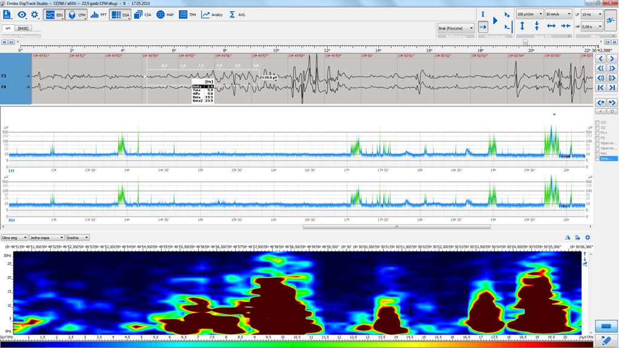Open the Średnia dropdown

[77, 238]
